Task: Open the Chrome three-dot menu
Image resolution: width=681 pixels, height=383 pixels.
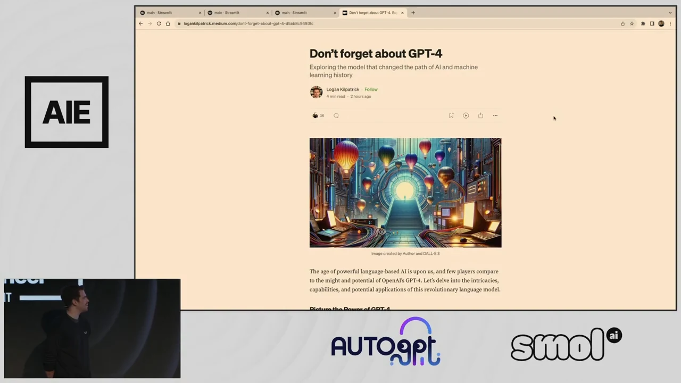Action: 670,23
